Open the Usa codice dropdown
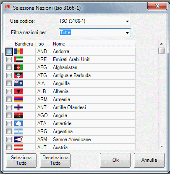170x174 pixels. click(x=95, y=21)
